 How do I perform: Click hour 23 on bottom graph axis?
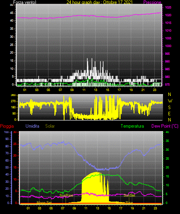[155, 208]
